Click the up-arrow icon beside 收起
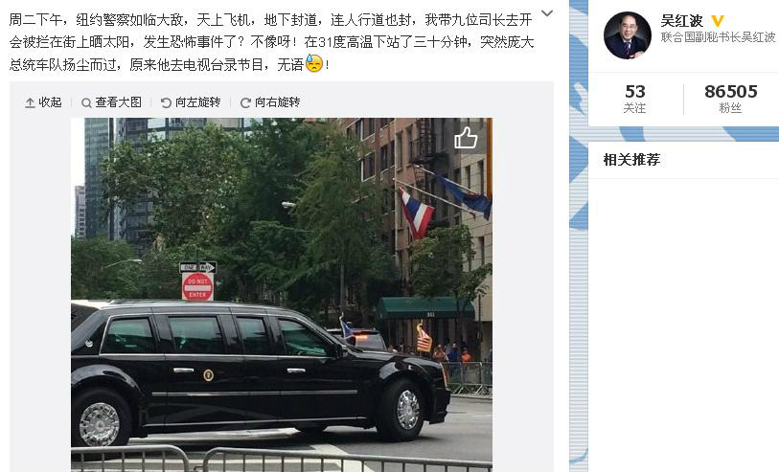This screenshot has width=779, height=472. (30, 102)
